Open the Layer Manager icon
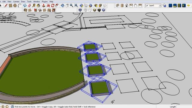The height and width of the screenshot is (108, 192). click(x=164, y=5)
